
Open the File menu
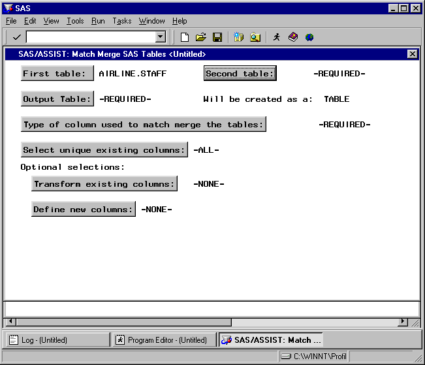click(11, 21)
